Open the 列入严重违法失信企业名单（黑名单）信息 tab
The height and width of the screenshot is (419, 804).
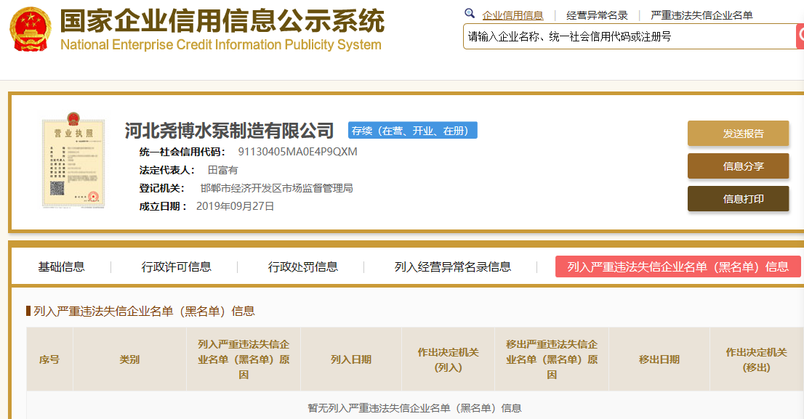point(678,267)
